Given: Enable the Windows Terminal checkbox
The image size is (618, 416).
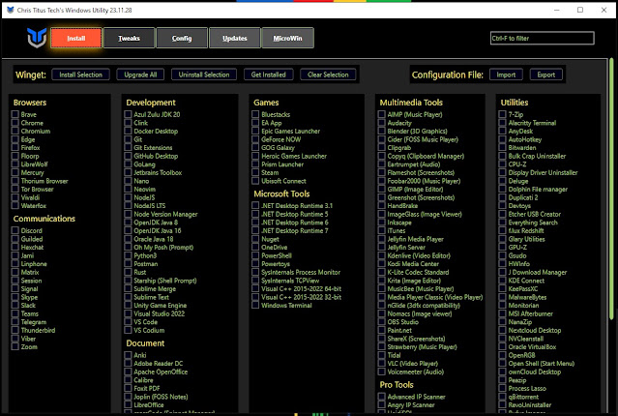Looking at the screenshot, I should pyautogui.click(x=255, y=305).
